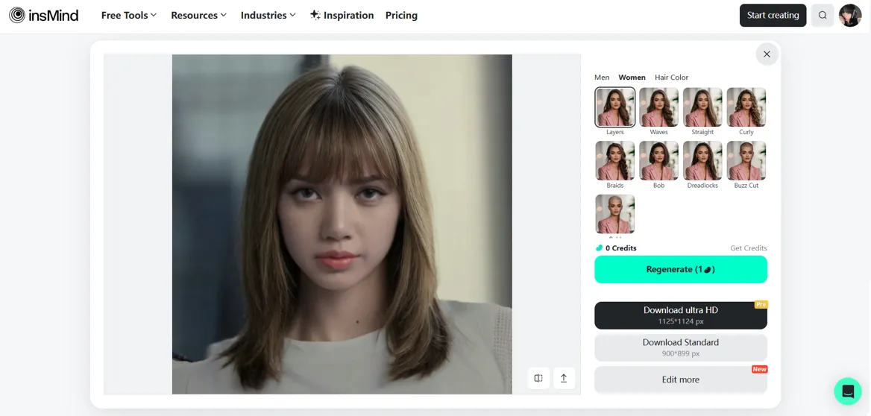Click the Inspiration sparkle link
Image resolution: width=871 pixels, height=416 pixels.
click(x=342, y=15)
